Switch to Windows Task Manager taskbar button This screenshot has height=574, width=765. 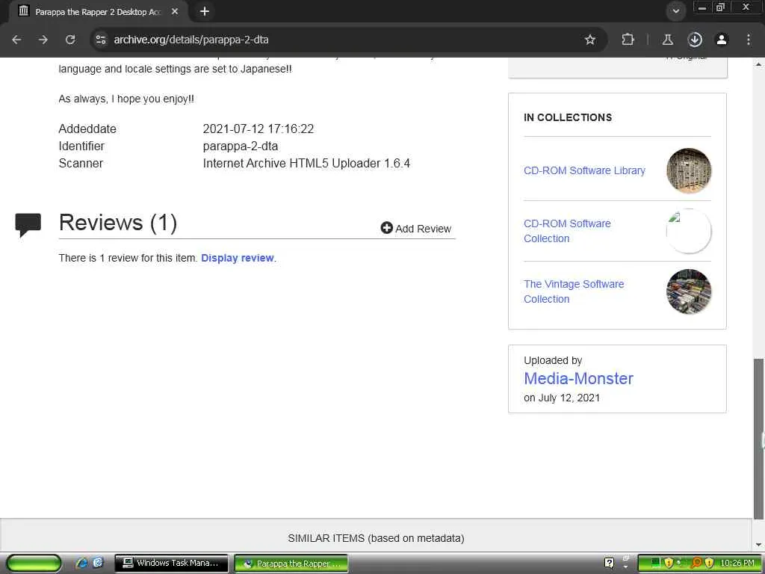click(171, 564)
